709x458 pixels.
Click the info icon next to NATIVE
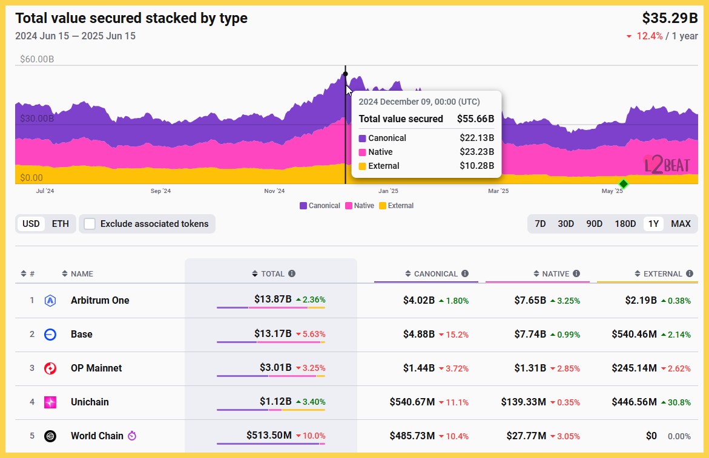pos(576,273)
